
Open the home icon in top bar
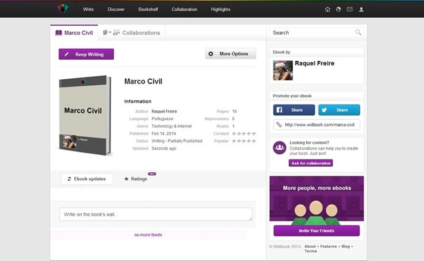tap(327, 9)
